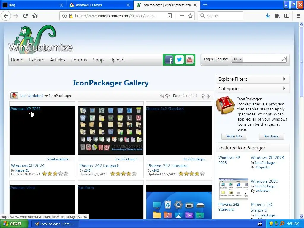304x228 pixels.
Task: Jump to last gallery page icon
Action: point(208,96)
